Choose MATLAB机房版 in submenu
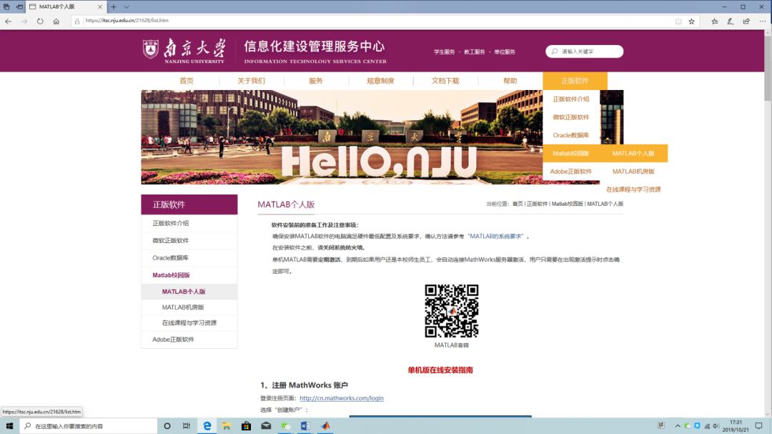 (x=633, y=172)
